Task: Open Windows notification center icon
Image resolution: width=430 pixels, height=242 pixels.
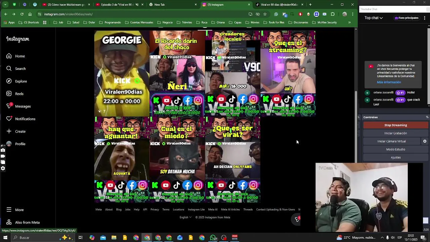Action: tap(423, 238)
